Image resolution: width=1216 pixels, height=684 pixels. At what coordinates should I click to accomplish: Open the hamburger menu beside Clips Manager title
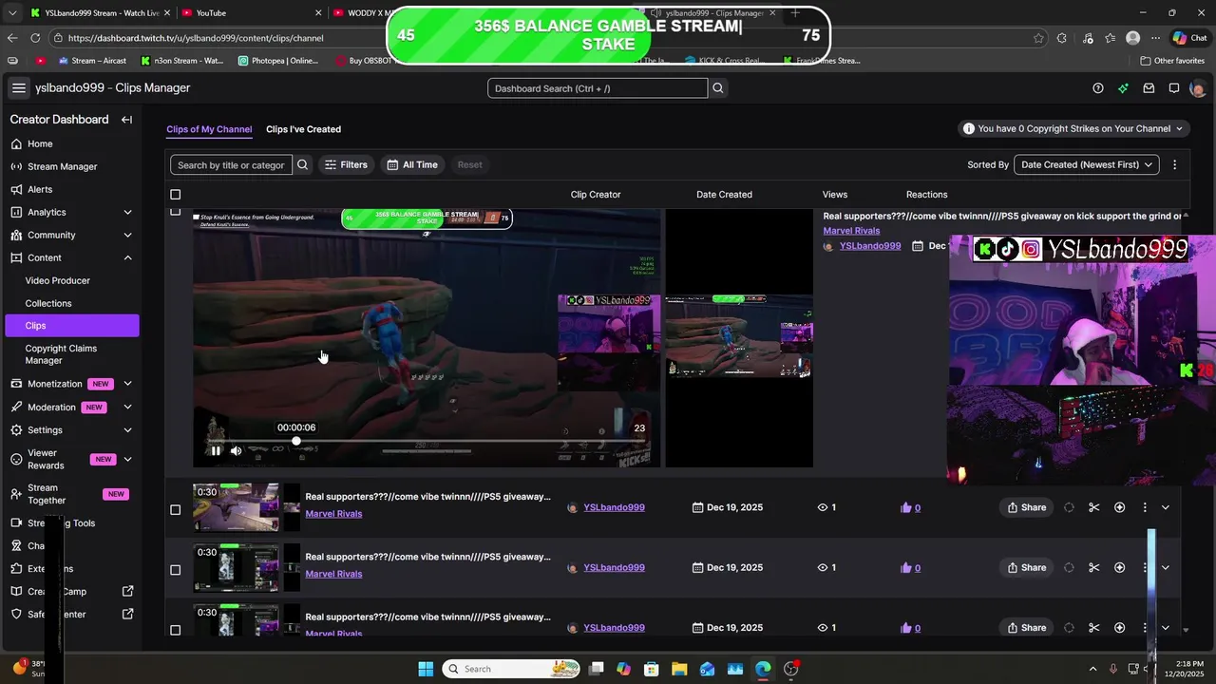(19, 88)
